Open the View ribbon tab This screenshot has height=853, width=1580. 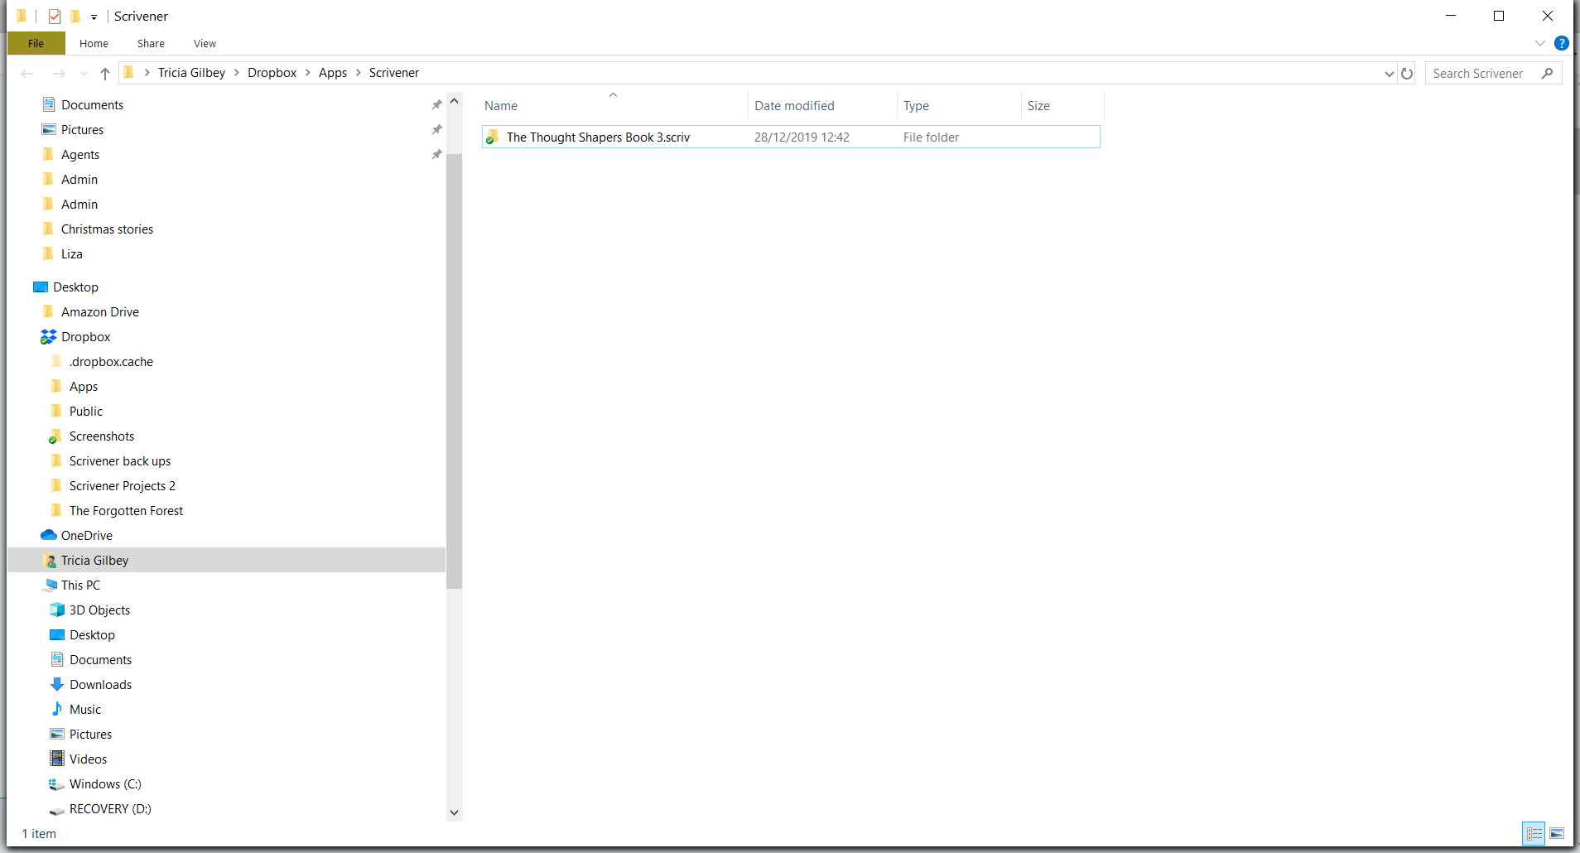205,43
